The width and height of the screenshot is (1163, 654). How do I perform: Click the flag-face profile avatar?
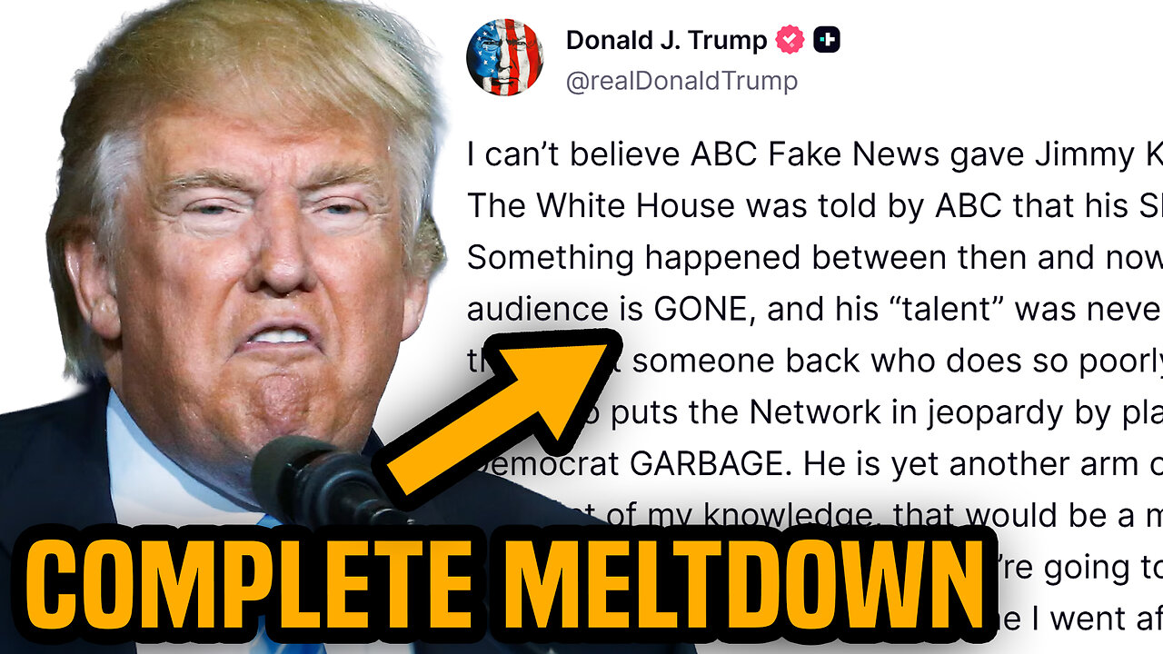click(504, 57)
